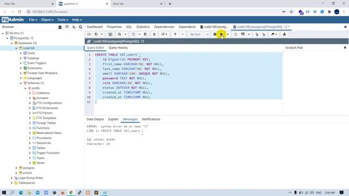Click connection status icon beside code168/postgres
This screenshot has height=196, width=349.
coord(89,41)
